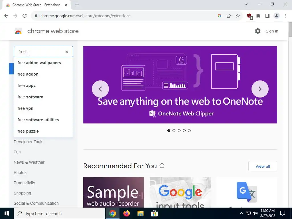Choose suggestion 'free apps'
The image size is (292, 219).
coord(43,86)
